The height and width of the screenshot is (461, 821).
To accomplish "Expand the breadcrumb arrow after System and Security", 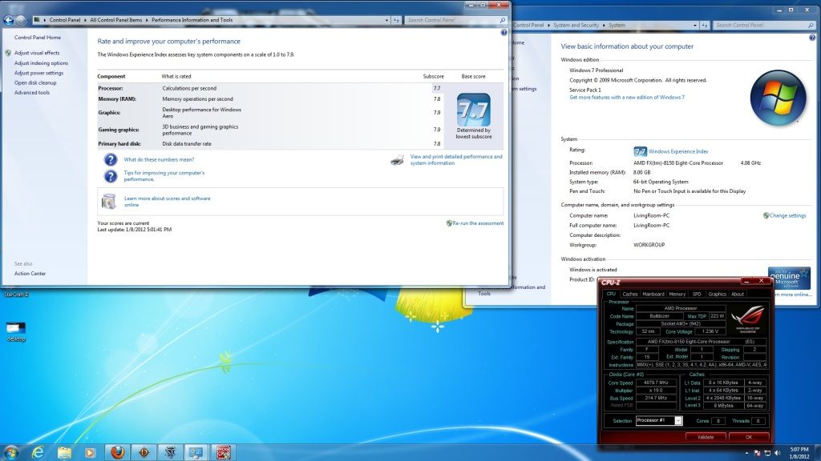I will [x=603, y=25].
